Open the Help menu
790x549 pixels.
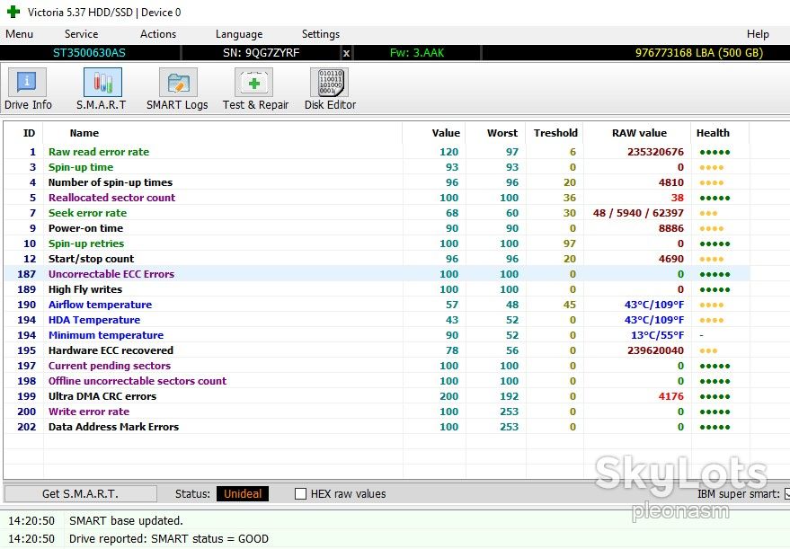click(x=758, y=34)
